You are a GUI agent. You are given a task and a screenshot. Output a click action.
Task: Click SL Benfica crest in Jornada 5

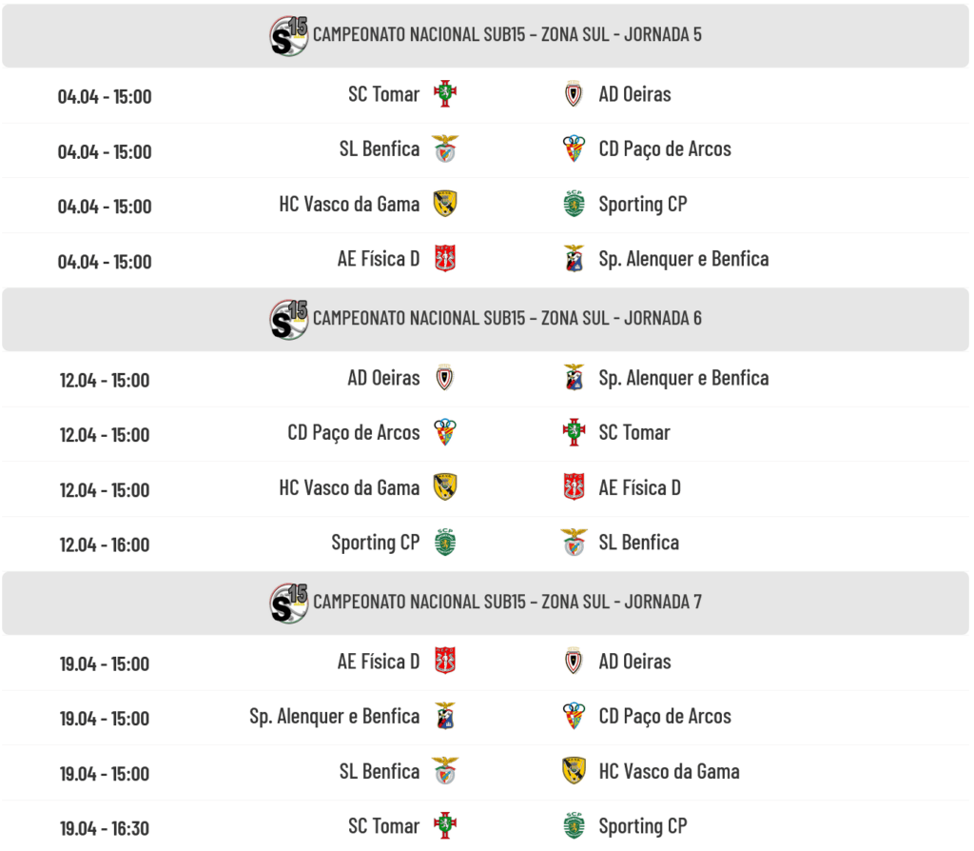(x=444, y=149)
